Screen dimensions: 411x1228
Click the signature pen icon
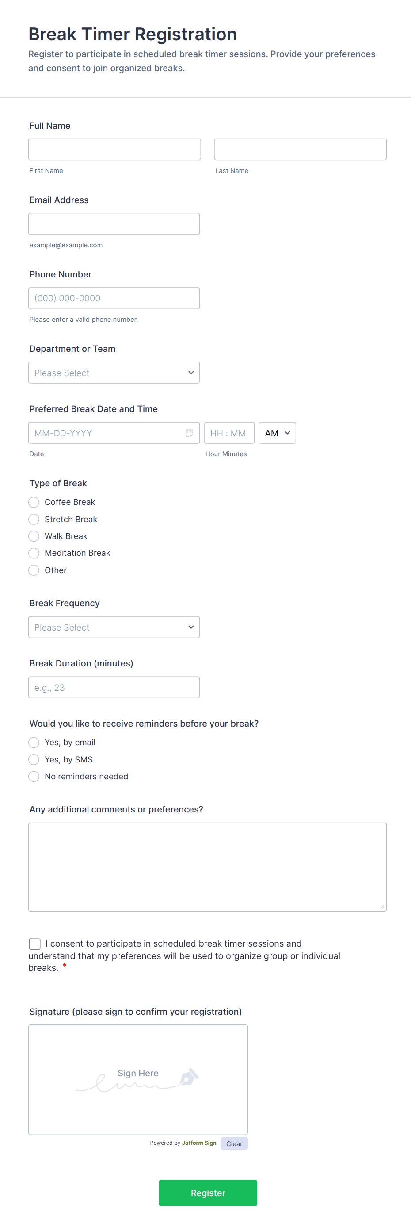(x=189, y=1076)
